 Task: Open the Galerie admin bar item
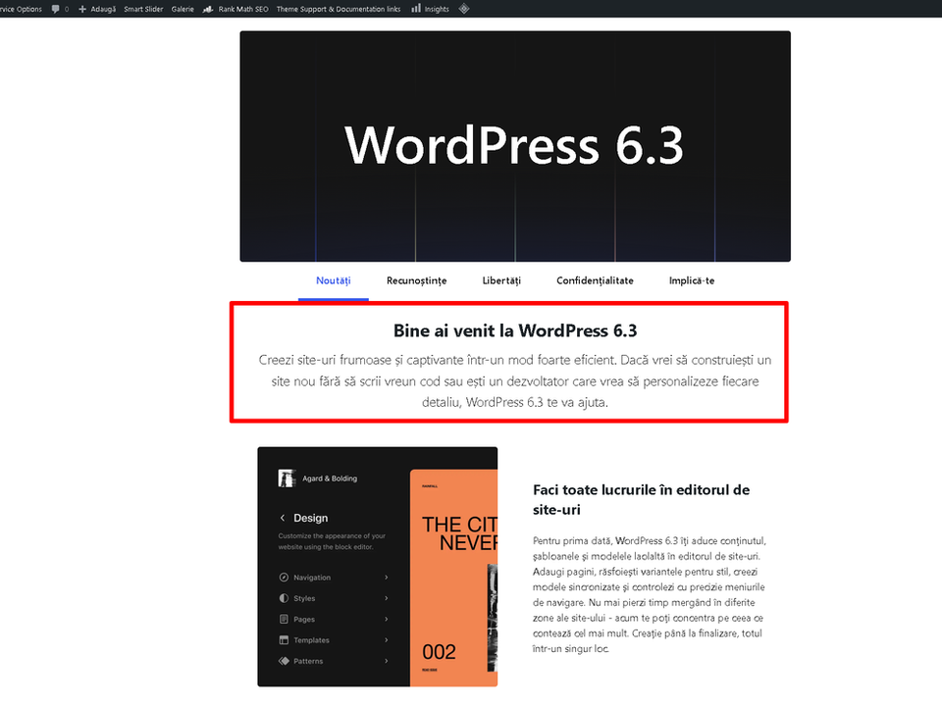(183, 9)
